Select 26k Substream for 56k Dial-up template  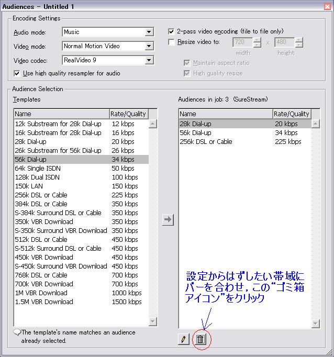pyautogui.click(x=81, y=151)
